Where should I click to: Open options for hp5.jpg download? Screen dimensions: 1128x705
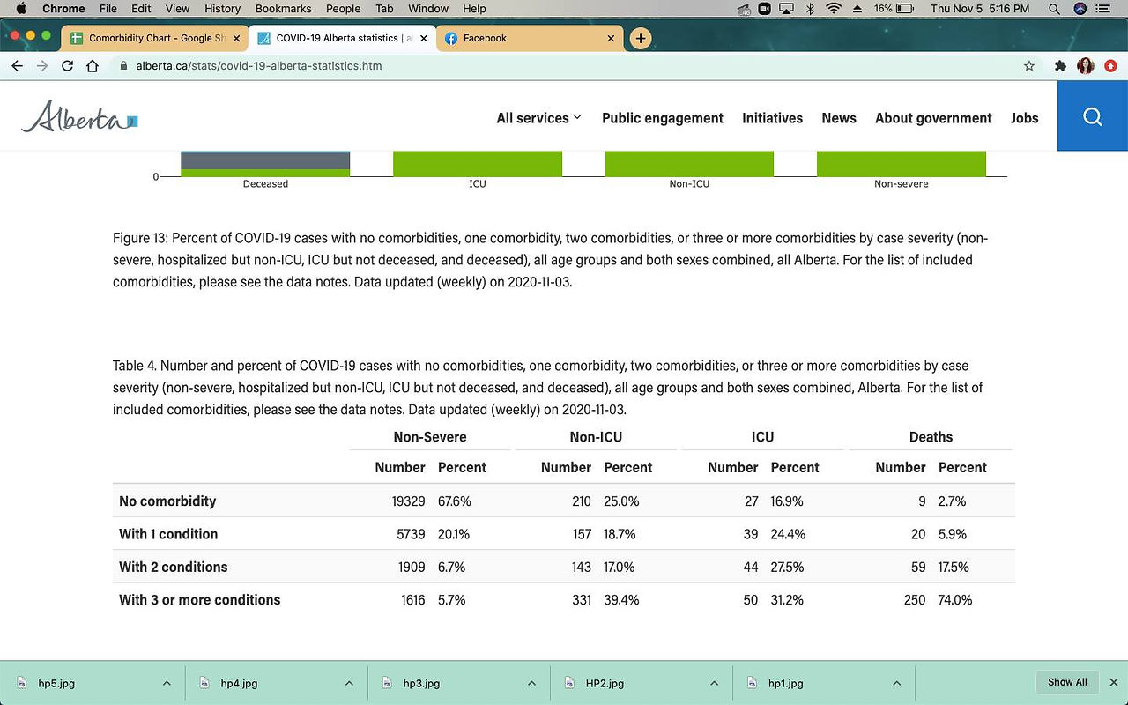[167, 683]
